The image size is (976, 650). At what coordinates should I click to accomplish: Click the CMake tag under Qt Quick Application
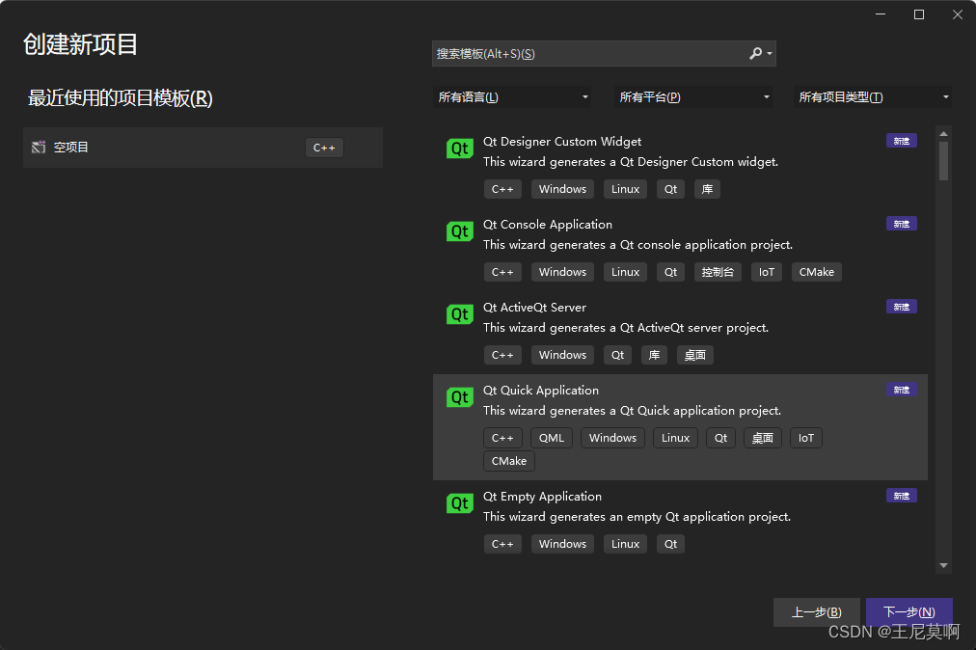(x=509, y=461)
